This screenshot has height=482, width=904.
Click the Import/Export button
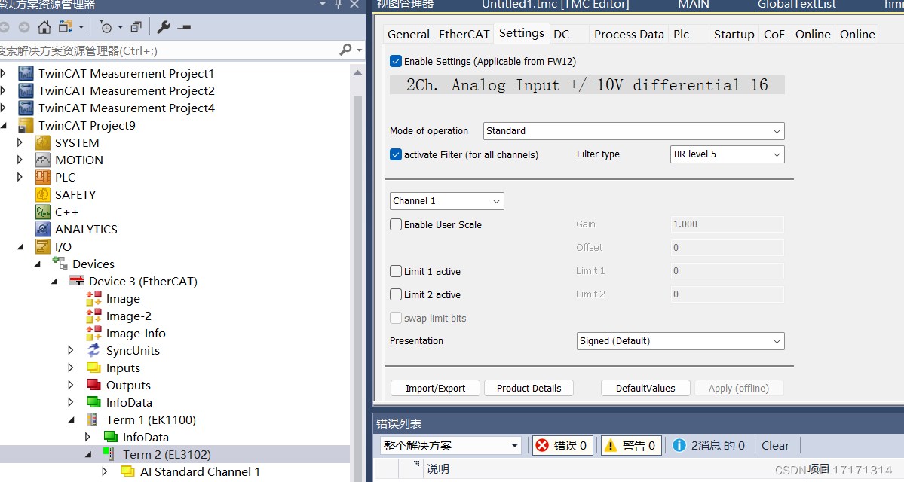pyautogui.click(x=435, y=388)
